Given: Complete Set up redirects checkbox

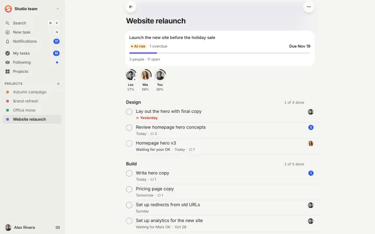Looking at the screenshot, I should pos(129,205).
